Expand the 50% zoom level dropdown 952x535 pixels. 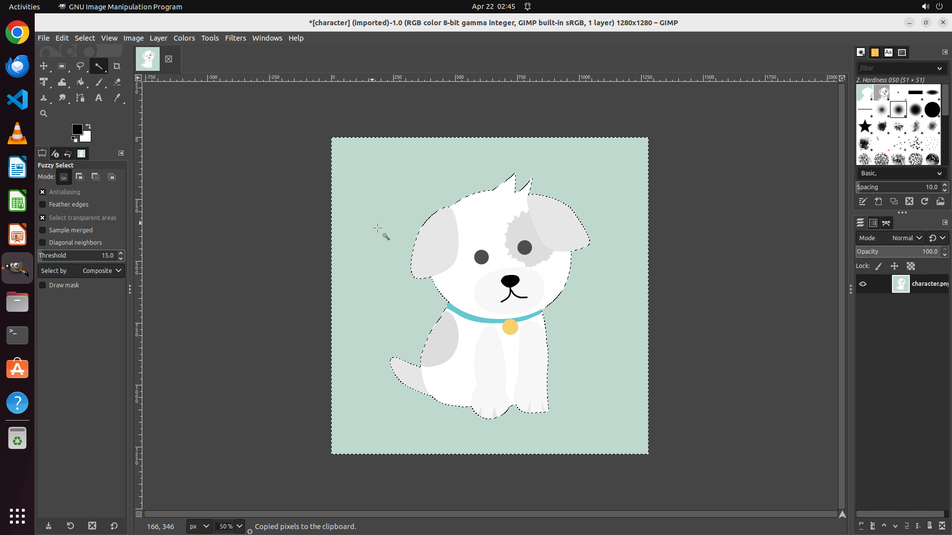[239, 526]
